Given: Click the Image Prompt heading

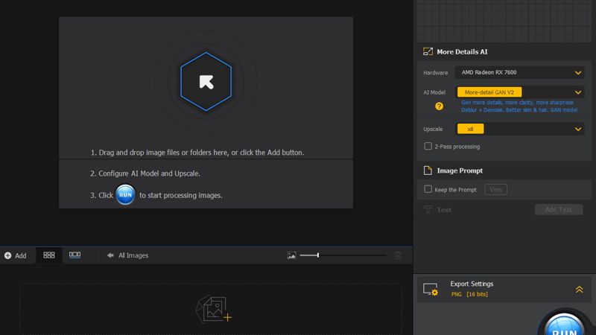Looking at the screenshot, I should [x=460, y=171].
